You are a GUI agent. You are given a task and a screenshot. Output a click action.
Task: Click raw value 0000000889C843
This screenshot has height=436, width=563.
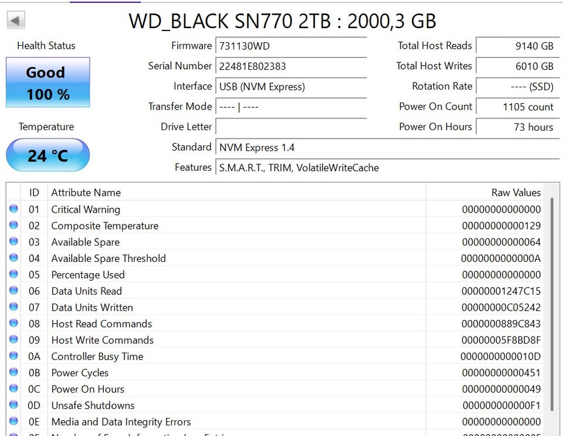[501, 323]
